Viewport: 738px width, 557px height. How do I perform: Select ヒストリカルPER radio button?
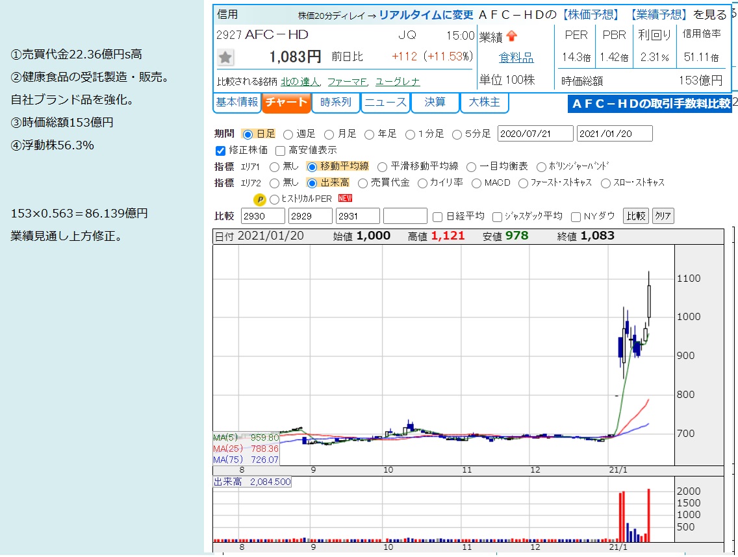[274, 199]
